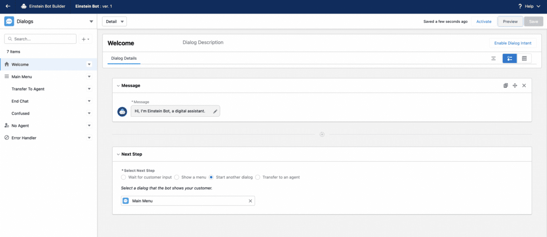This screenshot has width=547, height=237.
Task: Open Confused row dropdown arrow
Action: [x=89, y=113]
